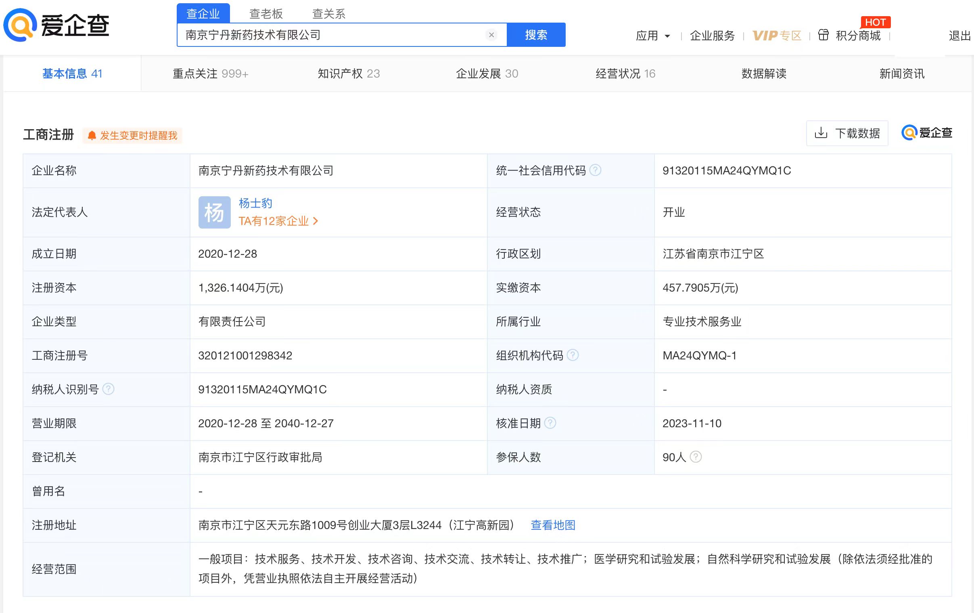The height and width of the screenshot is (613, 974).
Task: Clear the search box with the X icon
Action: (x=491, y=35)
